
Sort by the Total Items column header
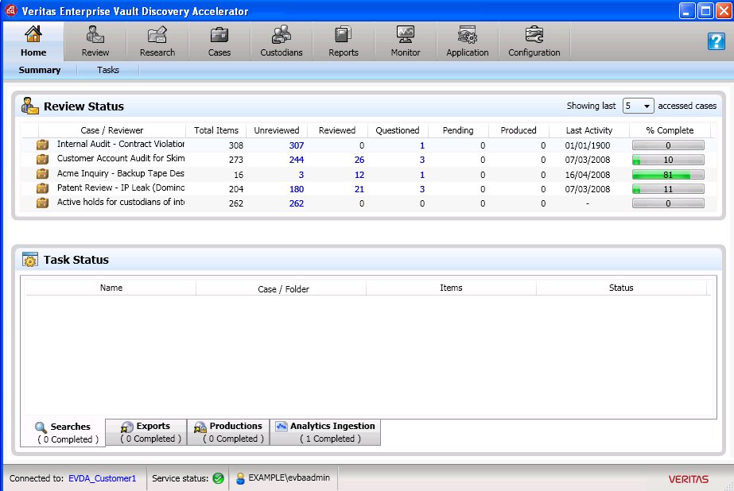[x=216, y=130]
